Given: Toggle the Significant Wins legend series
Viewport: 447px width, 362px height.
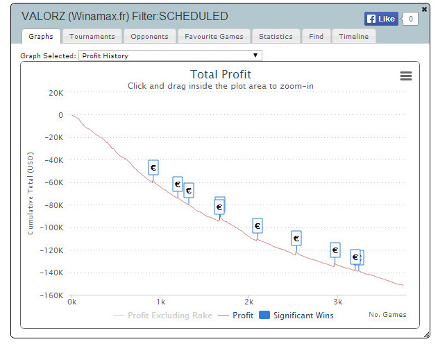Looking at the screenshot, I should click(296, 316).
